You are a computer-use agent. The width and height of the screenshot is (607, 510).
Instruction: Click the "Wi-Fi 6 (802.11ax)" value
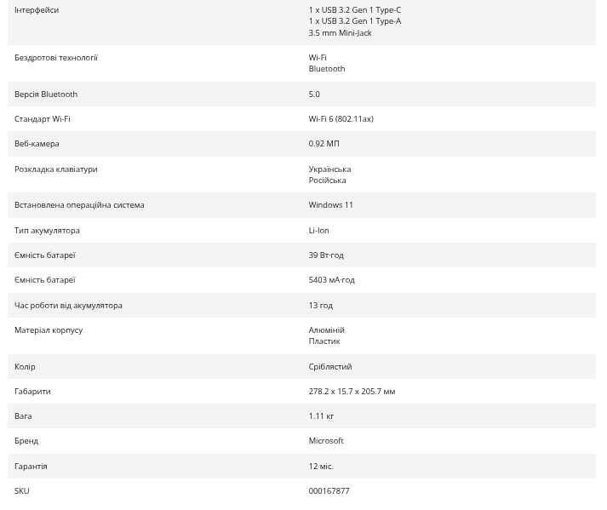pos(341,118)
